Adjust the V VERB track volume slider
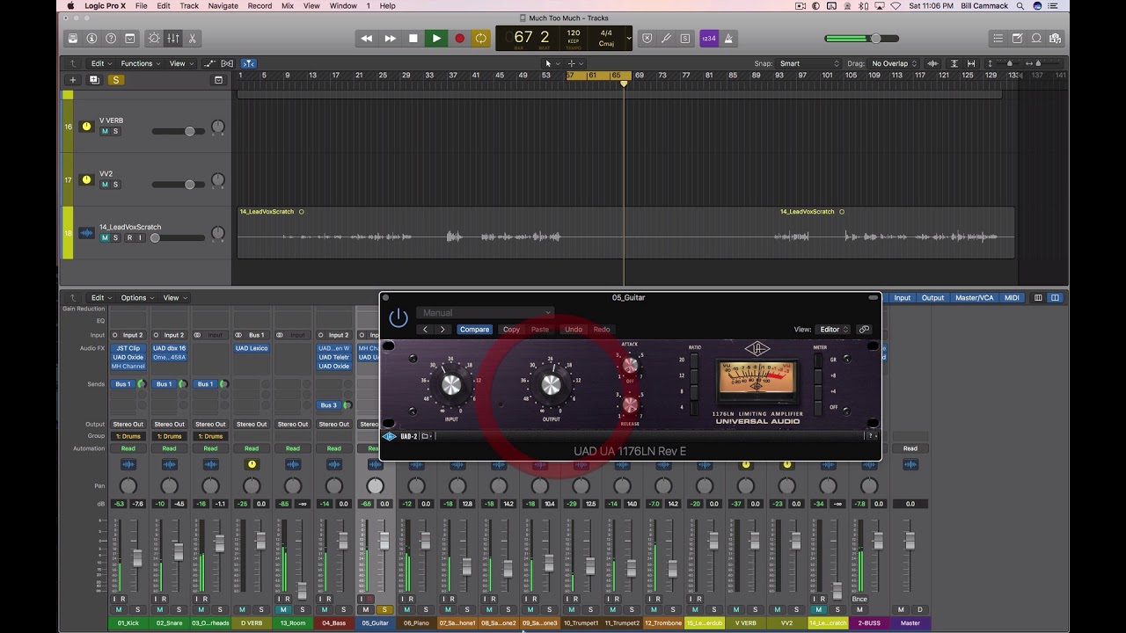This screenshot has height=633, width=1126. (179, 132)
